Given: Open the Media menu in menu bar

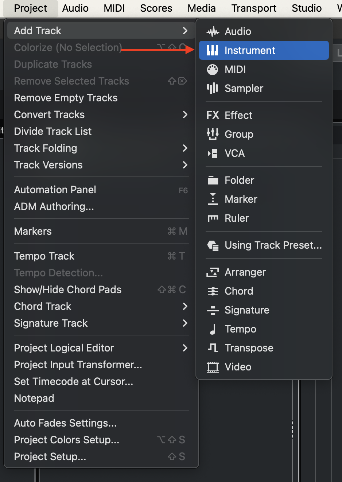Looking at the screenshot, I should point(202,8).
